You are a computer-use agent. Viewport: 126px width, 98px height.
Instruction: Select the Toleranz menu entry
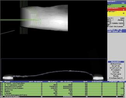point(116,74)
